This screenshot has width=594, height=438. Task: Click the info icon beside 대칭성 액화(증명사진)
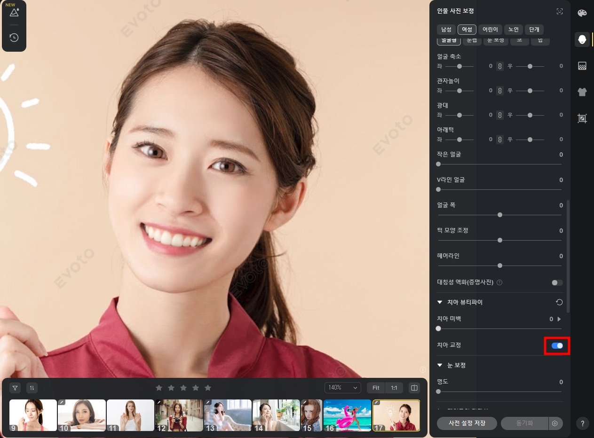coord(499,282)
